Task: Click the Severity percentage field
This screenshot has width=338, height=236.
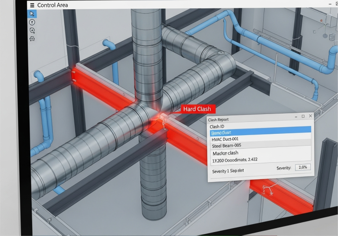Action: click(x=303, y=167)
